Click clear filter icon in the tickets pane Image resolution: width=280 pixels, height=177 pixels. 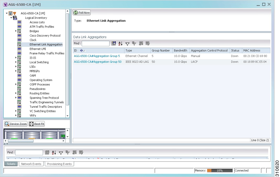(68, 152)
